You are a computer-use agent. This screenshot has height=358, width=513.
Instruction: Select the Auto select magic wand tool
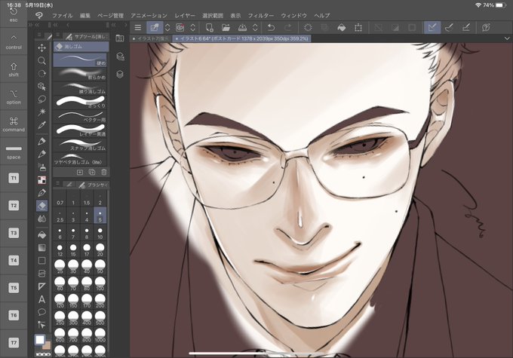click(41, 112)
